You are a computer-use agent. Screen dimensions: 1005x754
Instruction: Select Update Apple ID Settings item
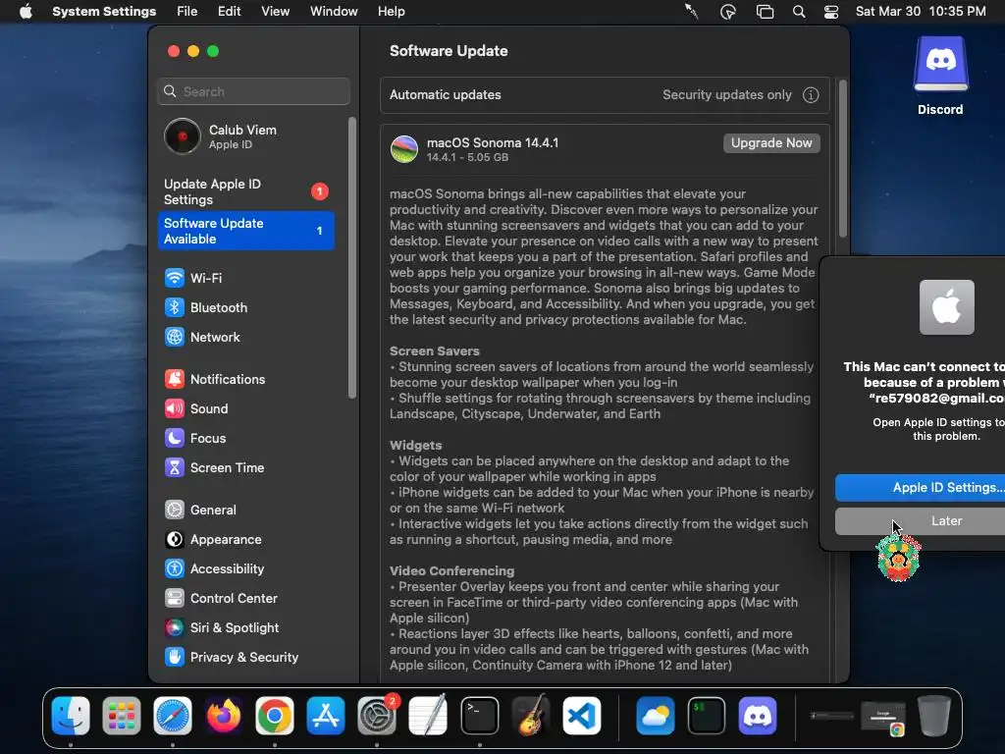246,191
